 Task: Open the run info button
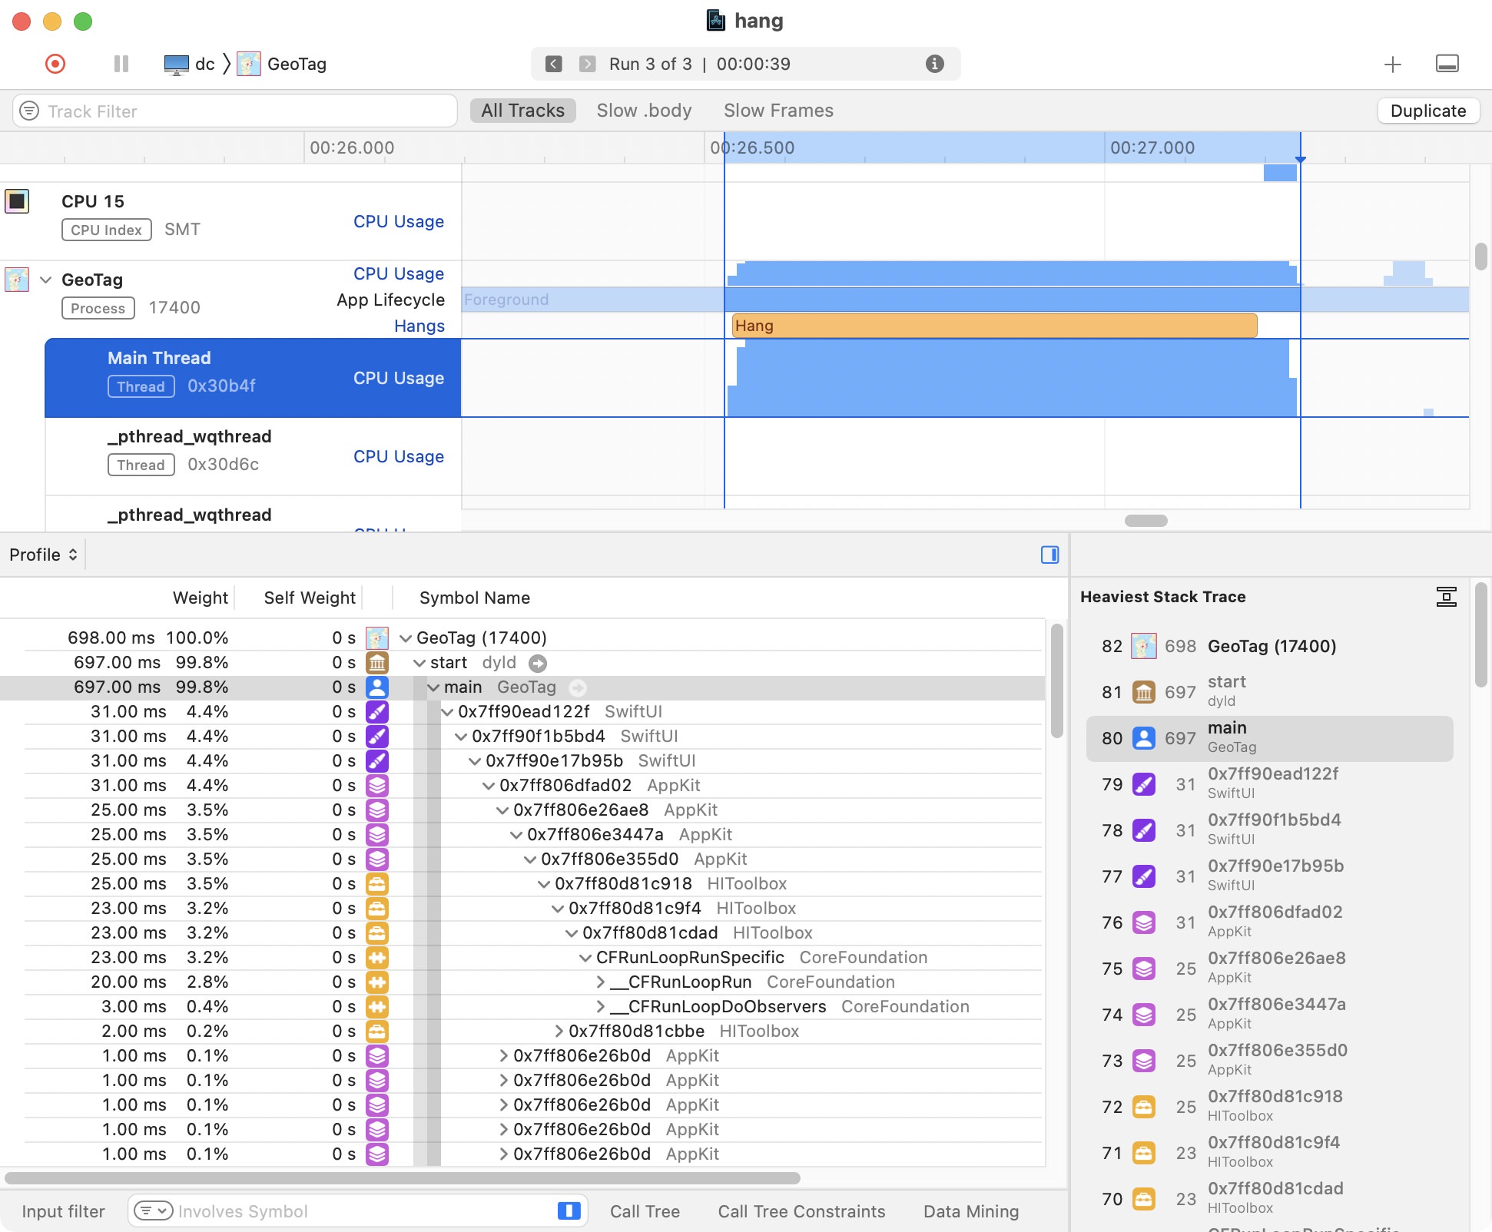point(934,64)
